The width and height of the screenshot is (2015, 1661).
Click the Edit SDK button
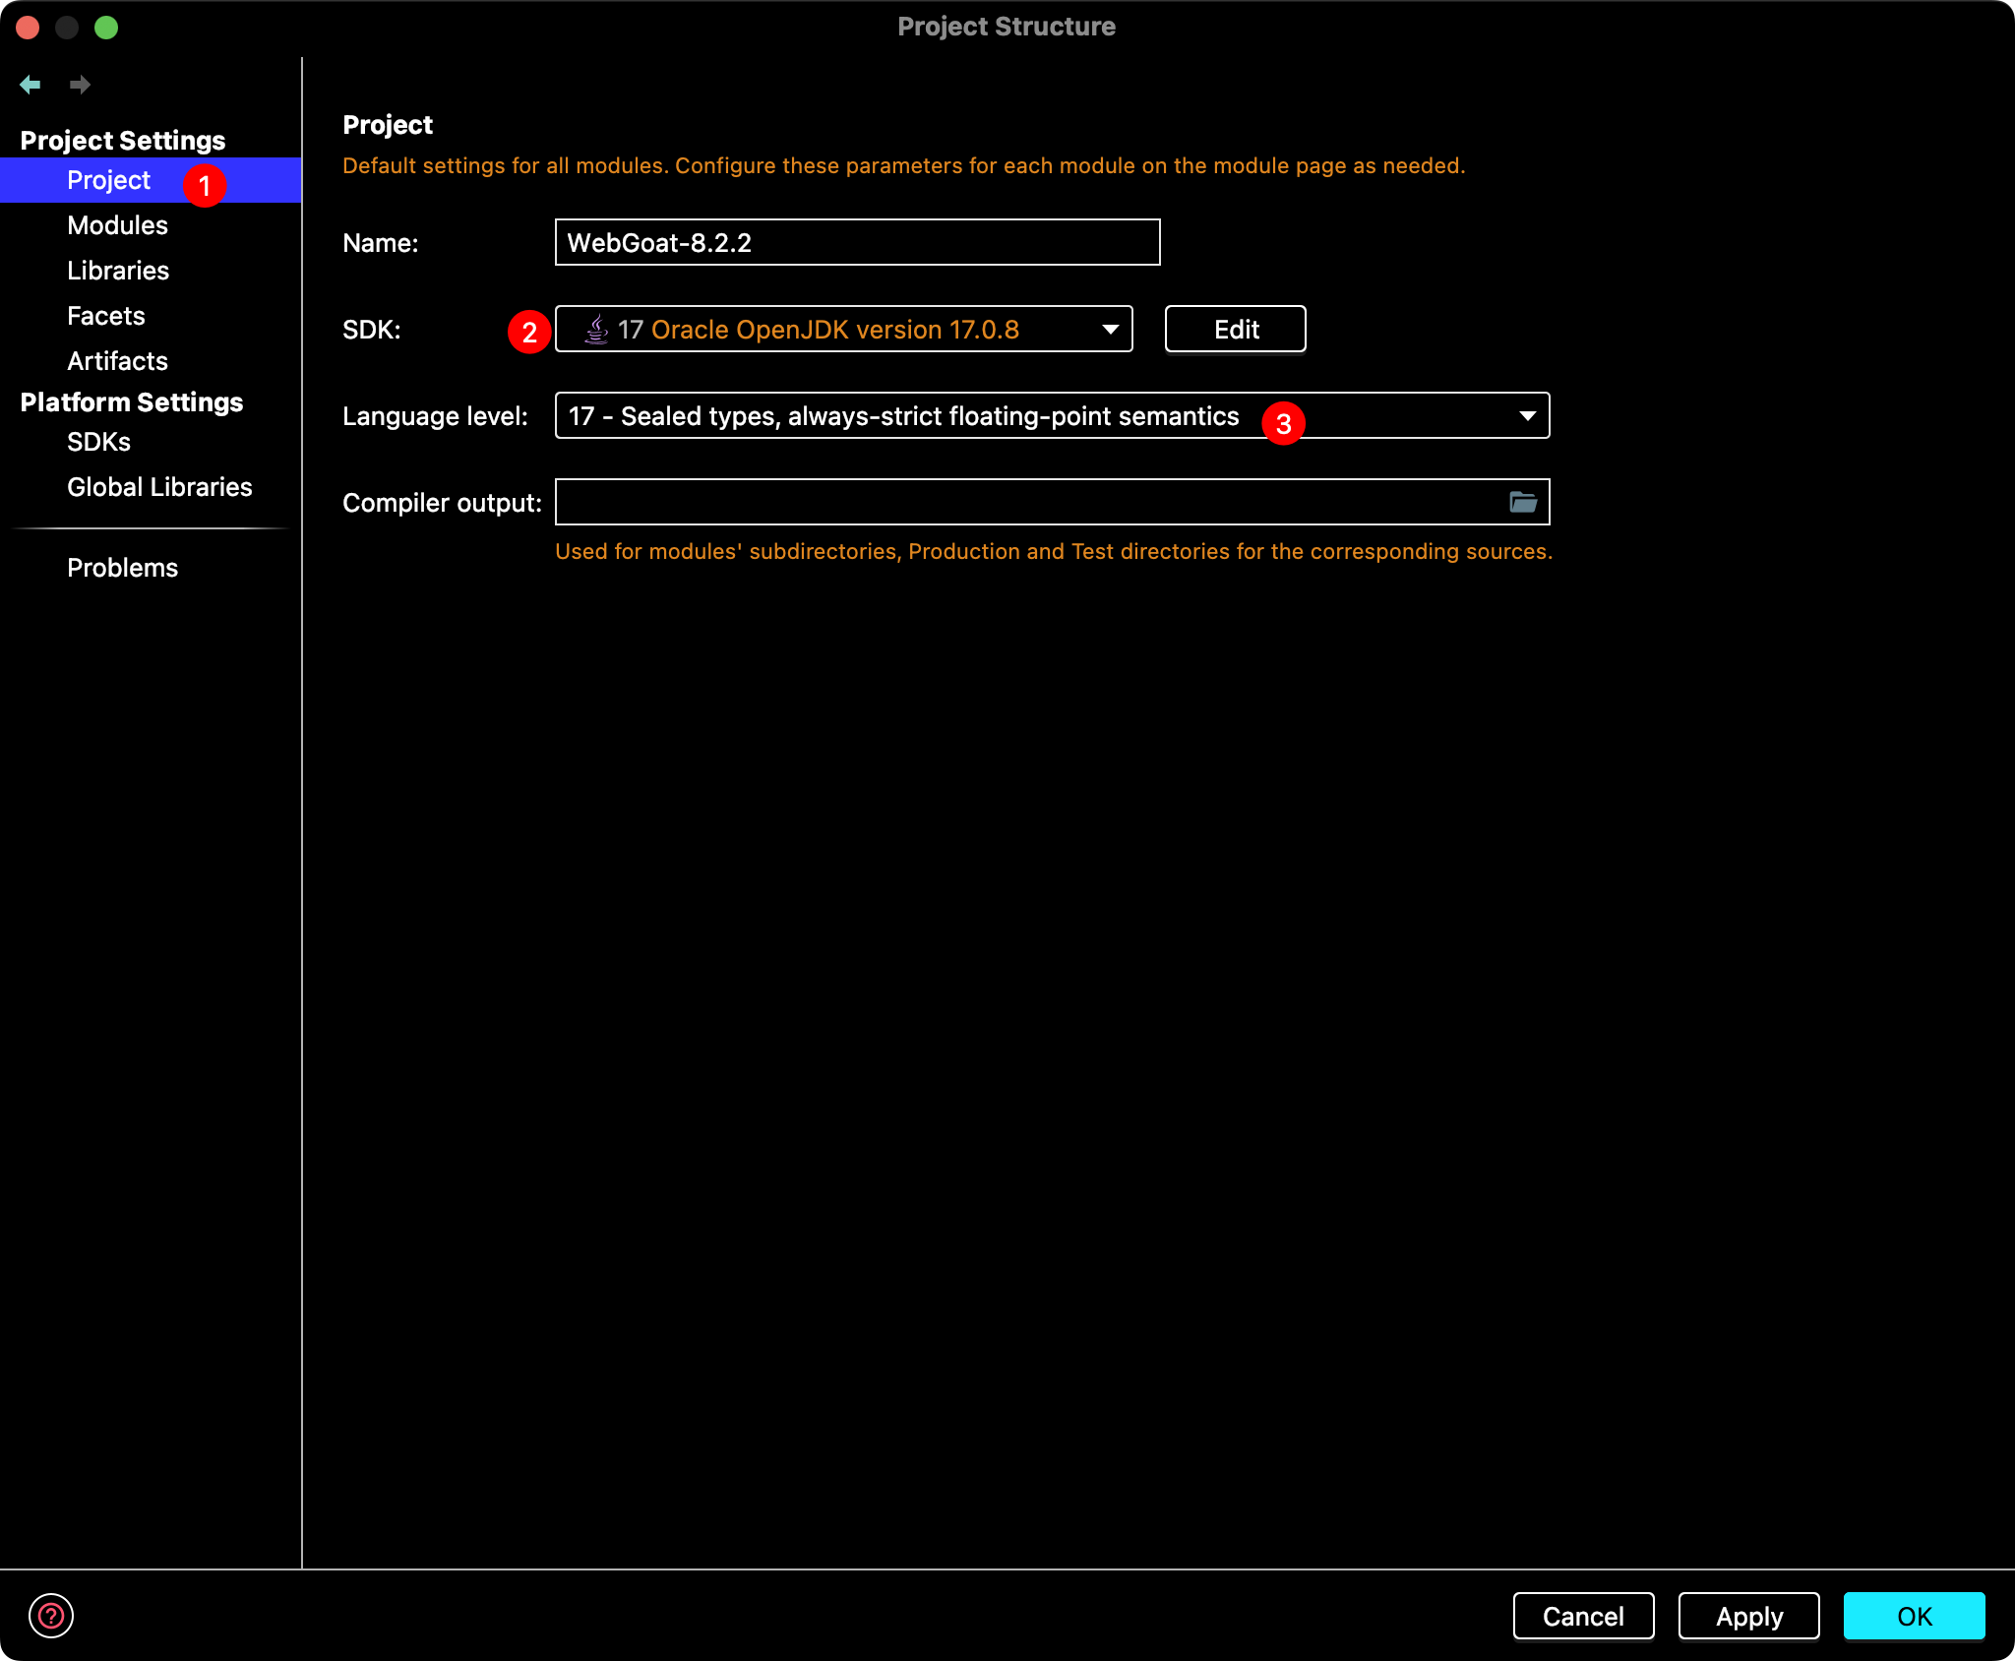click(1235, 330)
